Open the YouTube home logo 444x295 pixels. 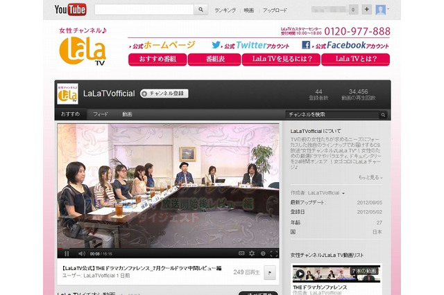click(71, 10)
